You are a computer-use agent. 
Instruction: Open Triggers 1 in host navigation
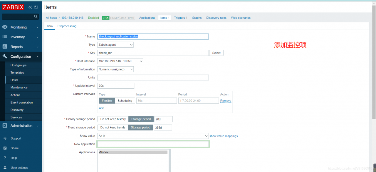coord(181,18)
